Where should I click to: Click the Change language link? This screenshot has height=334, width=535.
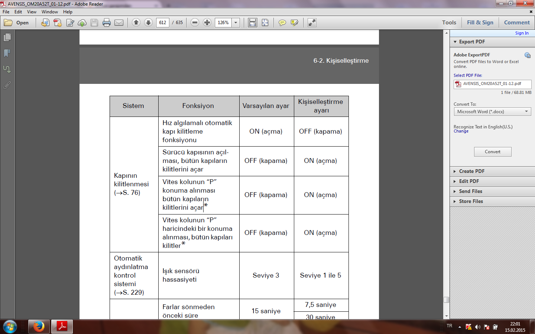[461, 131]
